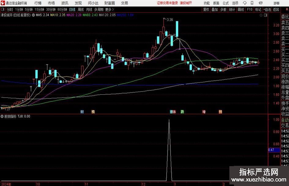Image resolution: width=289 pixels, height=186 pixels.
Task: Click the 榜 marker icon on the chart
Action: [x=93, y=111]
